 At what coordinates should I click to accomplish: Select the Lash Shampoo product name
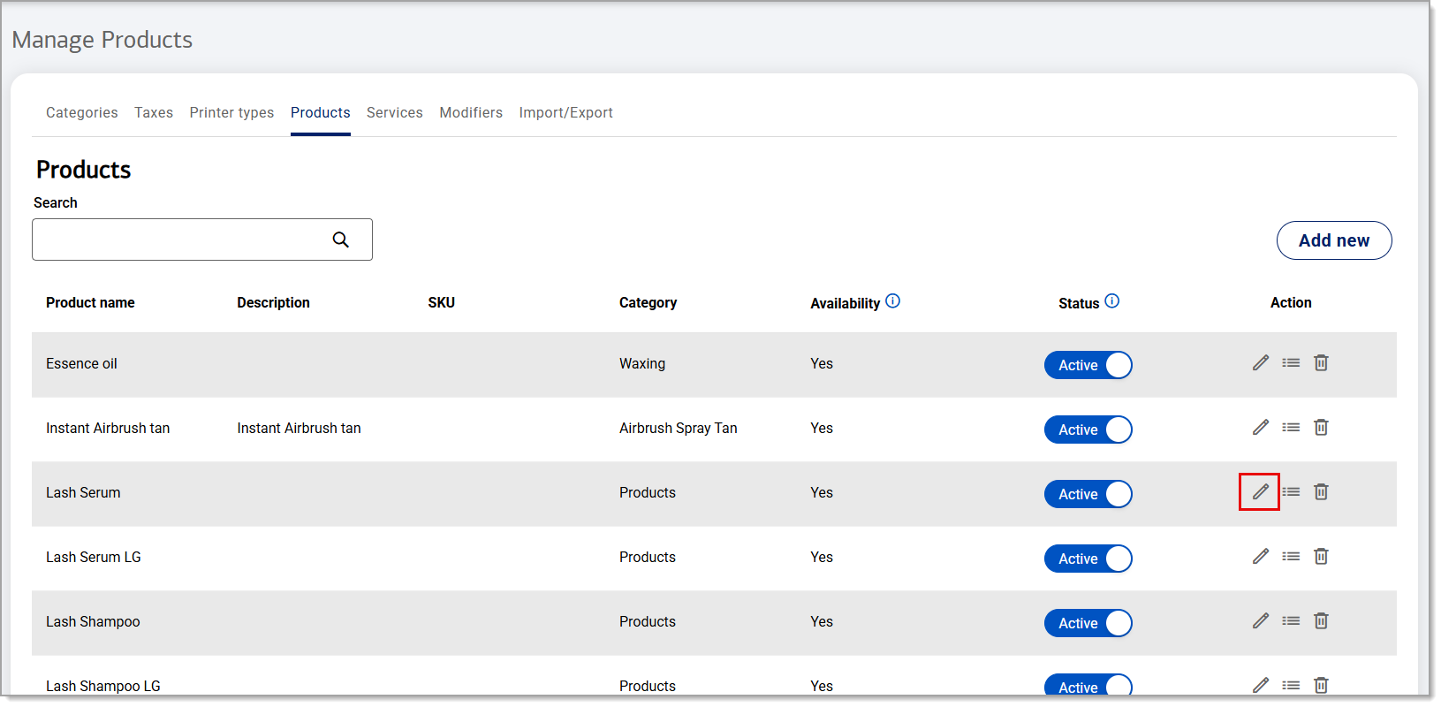(x=93, y=621)
